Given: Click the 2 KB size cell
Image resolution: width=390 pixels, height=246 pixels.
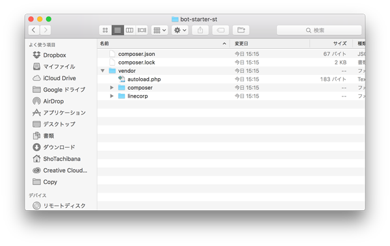Looking at the screenshot, I should click(x=340, y=62).
